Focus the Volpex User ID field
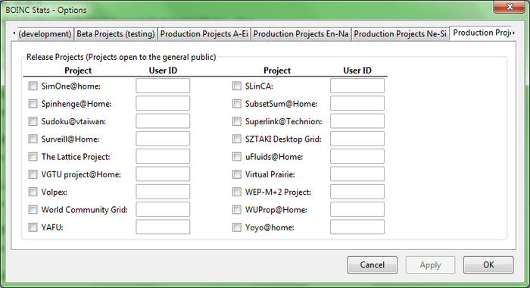The width and height of the screenshot is (530, 288). (x=163, y=192)
